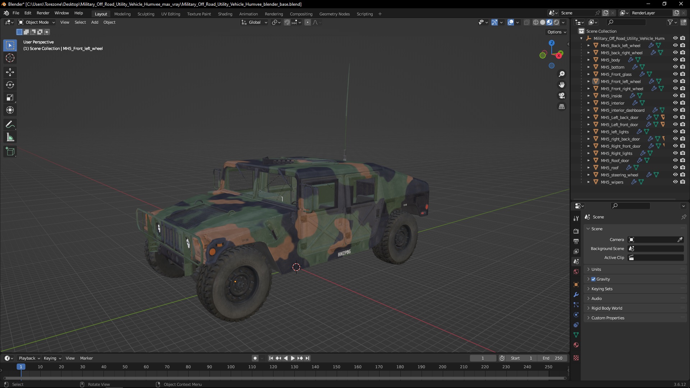Switch to the Modeling workspace tab
The image size is (690, 388).
click(x=122, y=14)
